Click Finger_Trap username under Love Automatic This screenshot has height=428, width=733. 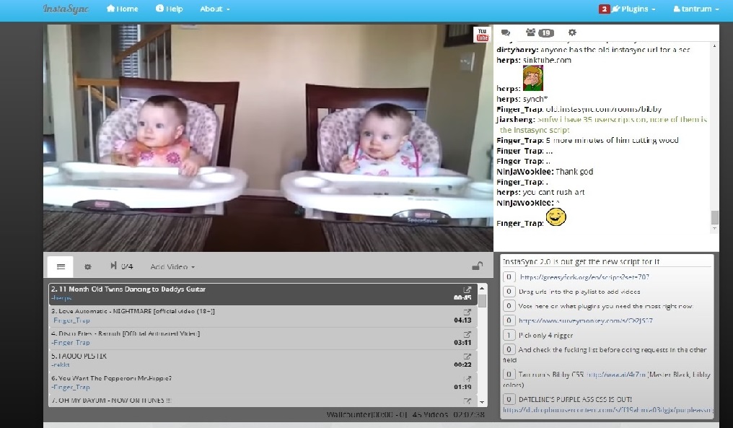(x=71, y=320)
